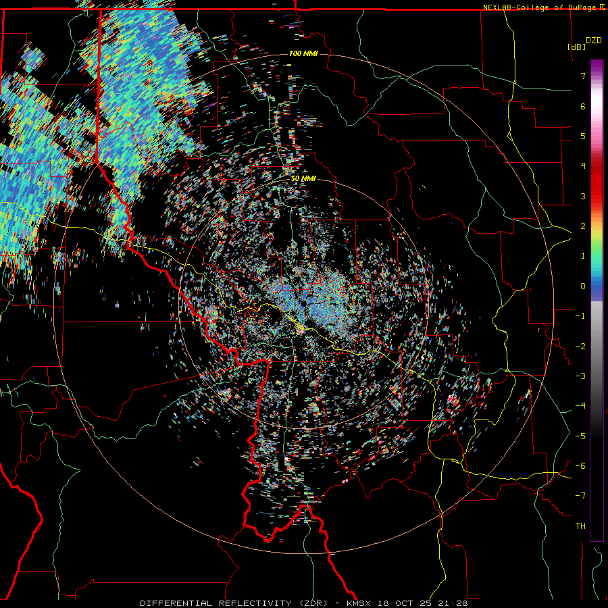Click the 50 NMI range ring label
The image size is (608, 608).
[303, 179]
